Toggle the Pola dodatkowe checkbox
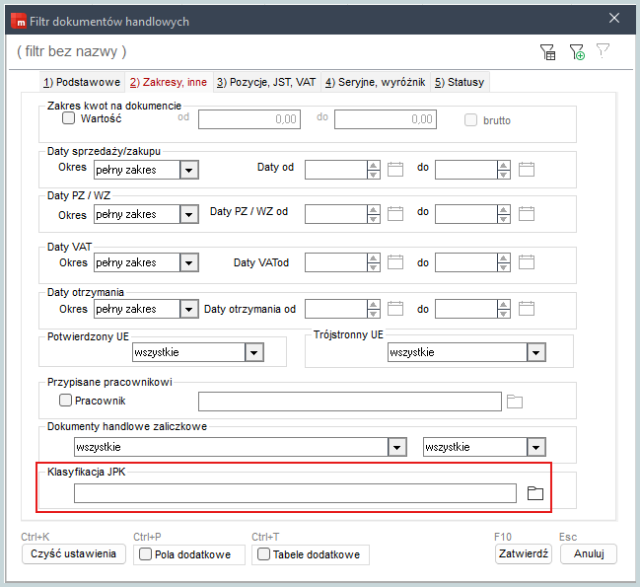The height and width of the screenshot is (587, 640). coord(146,554)
